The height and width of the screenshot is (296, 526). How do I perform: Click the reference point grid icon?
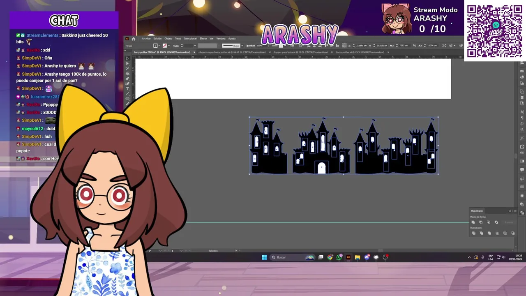click(x=344, y=45)
